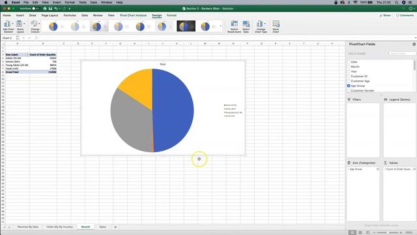Close the PivotChart Fields pane
417x235 pixels.
point(414,44)
